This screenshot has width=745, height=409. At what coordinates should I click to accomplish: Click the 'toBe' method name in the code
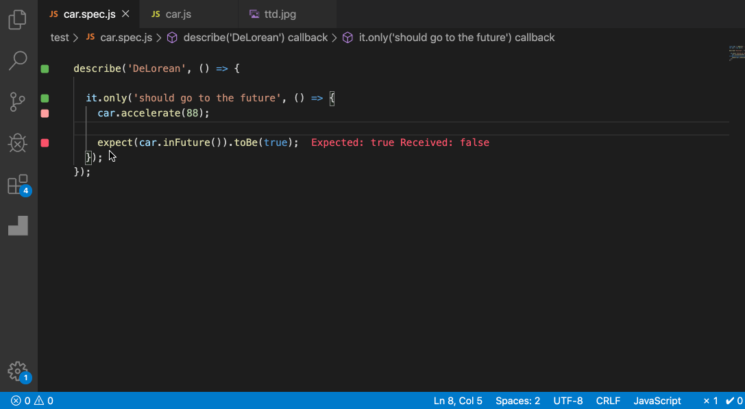246,142
